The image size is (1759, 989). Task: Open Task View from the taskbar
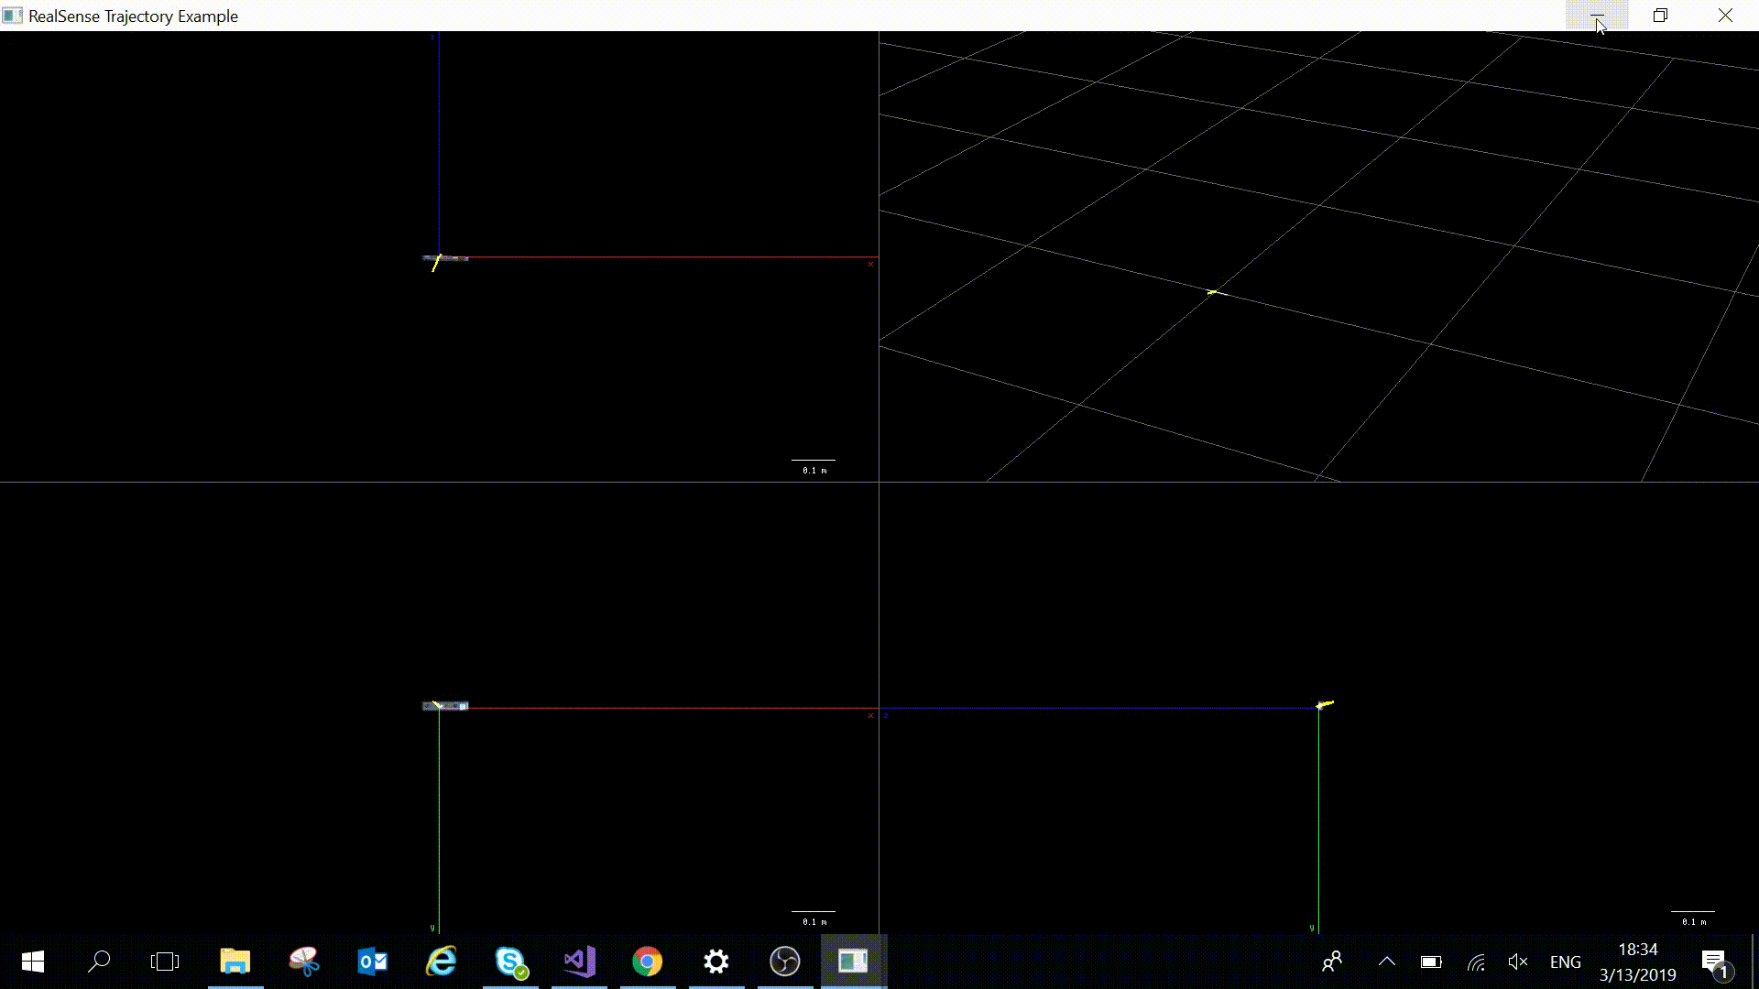point(165,962)
